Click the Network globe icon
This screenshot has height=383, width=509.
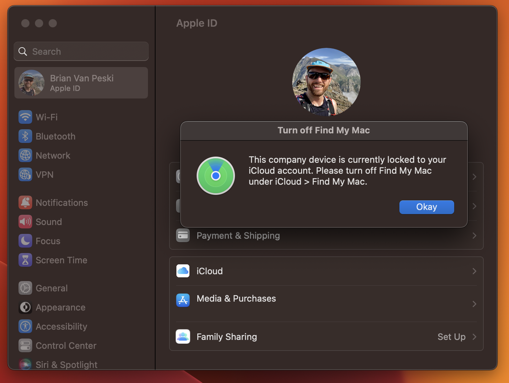(25, 156)
